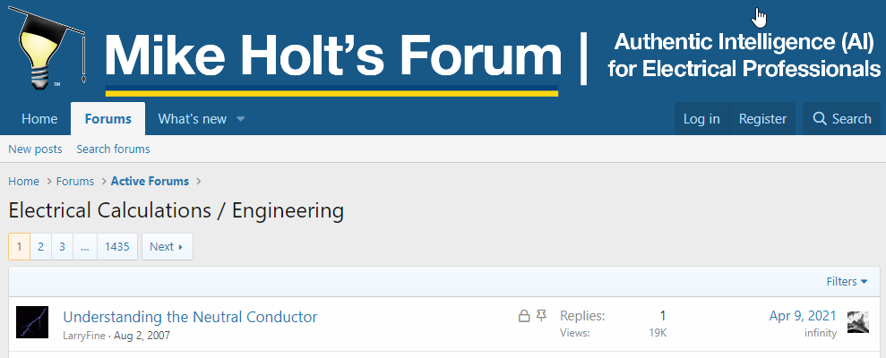Click the Next page arrow button

point(168,247)
